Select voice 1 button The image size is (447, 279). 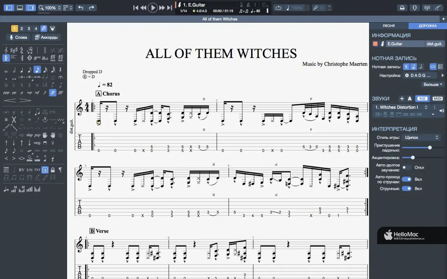pos(14,29)
